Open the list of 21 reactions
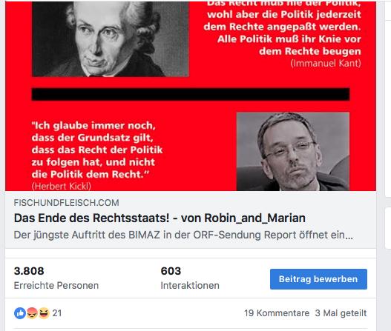391x331 pixels. (57, 313)
